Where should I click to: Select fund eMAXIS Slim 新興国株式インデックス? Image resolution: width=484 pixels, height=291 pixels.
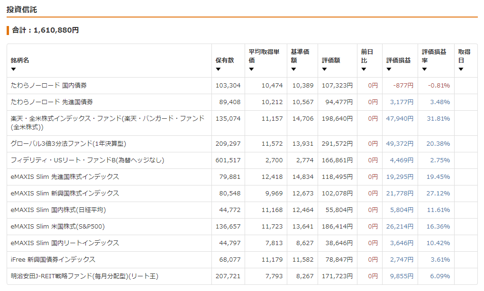(x=65, y=194)
